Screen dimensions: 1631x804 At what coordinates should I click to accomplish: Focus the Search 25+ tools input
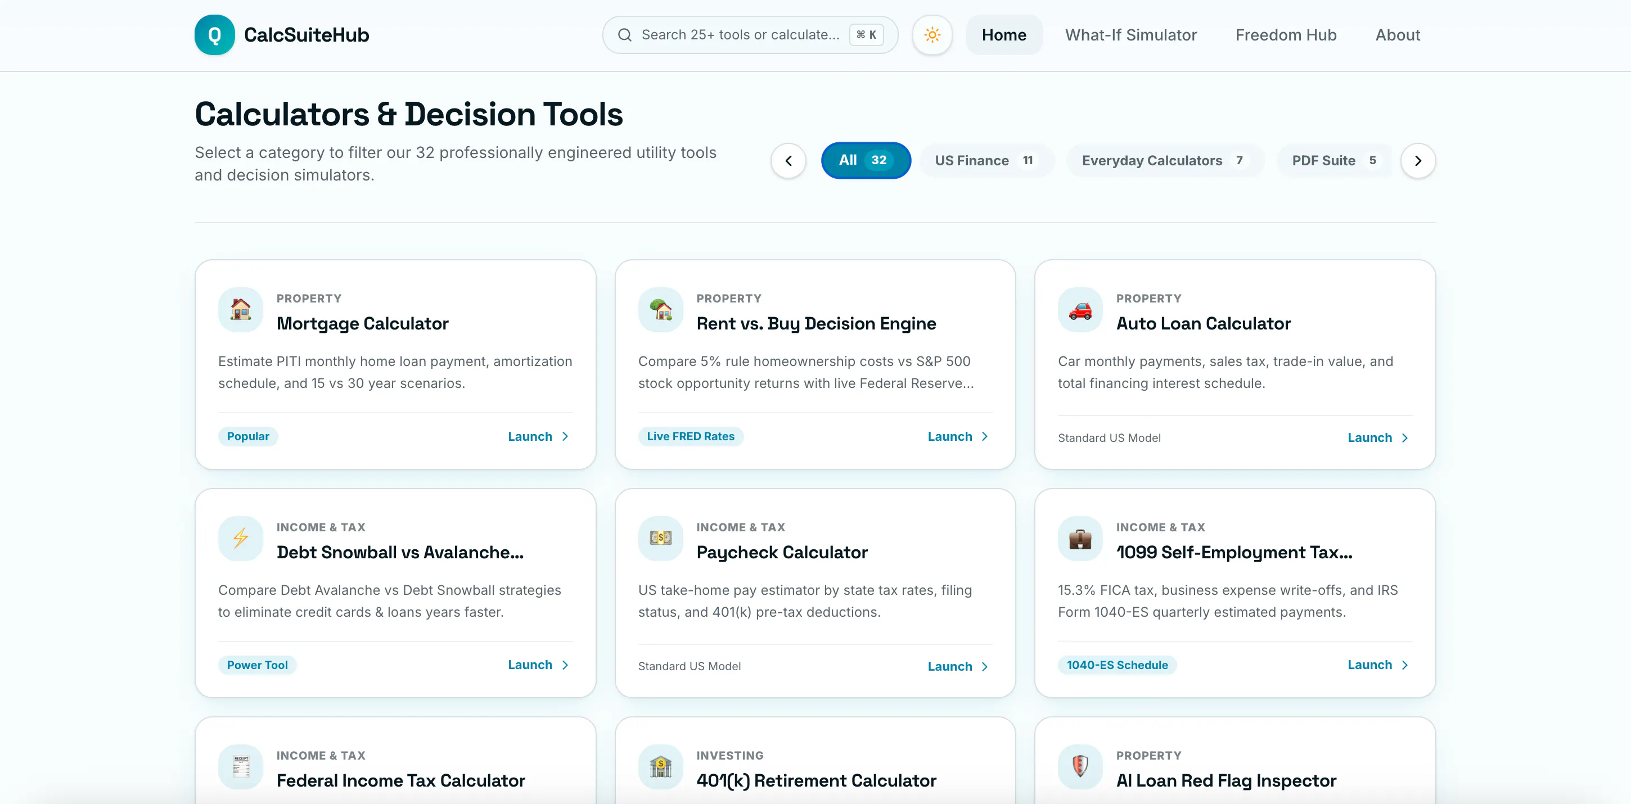[x=750, y=35]
